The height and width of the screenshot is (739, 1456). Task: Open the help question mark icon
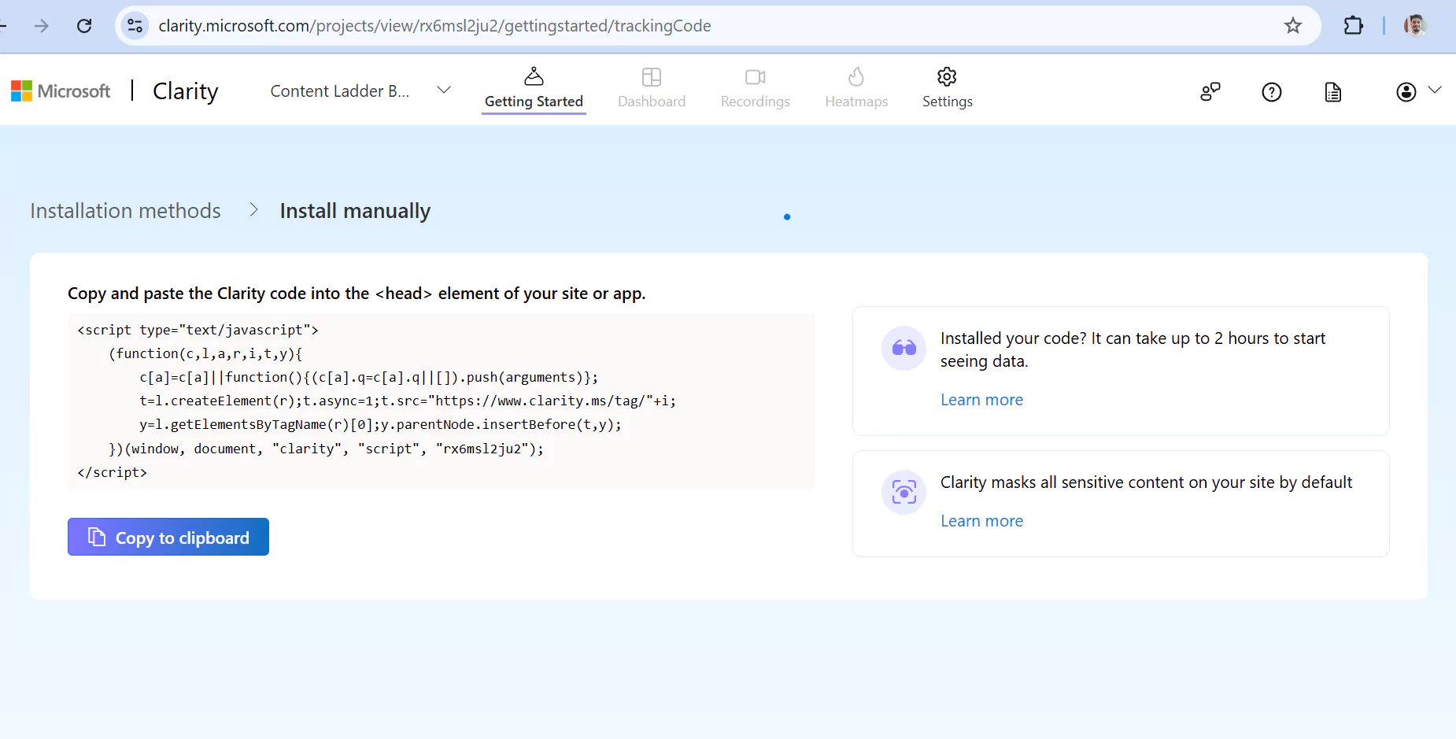(1272, 92)
